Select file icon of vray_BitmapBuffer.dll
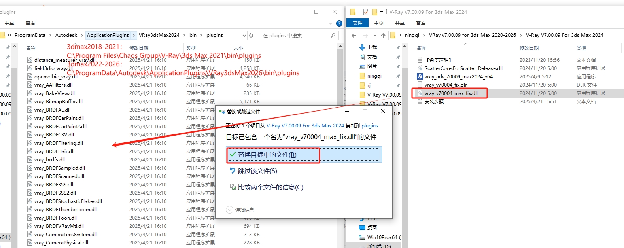The width and height of the screenshot is (624, 248). [x=30, y=101]
